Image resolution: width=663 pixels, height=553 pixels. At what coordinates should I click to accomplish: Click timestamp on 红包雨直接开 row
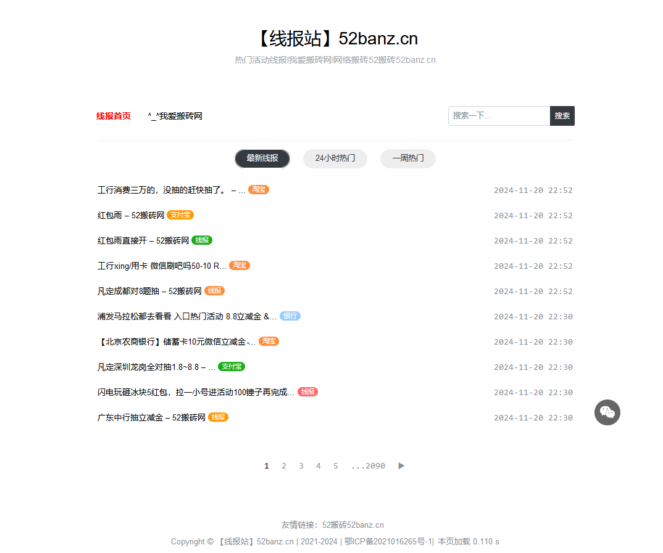tap(533, 241)
